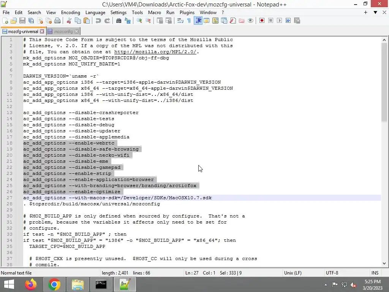Click the Redo arrow icon
Image resolution: width=389 pixels, height=292 pixels.
click(107, 21)
